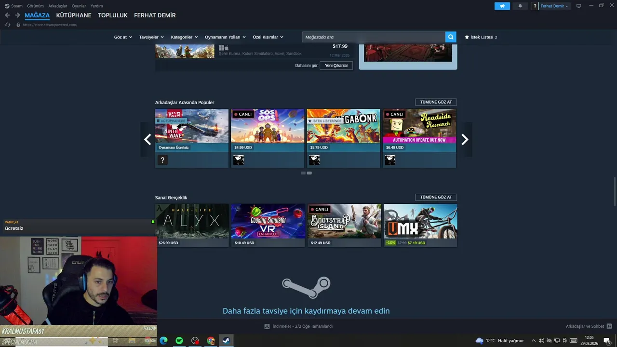The image size is (617, 347).
Task: Open the FERHAT DEMİR profile tab
Action: point(155,15)
